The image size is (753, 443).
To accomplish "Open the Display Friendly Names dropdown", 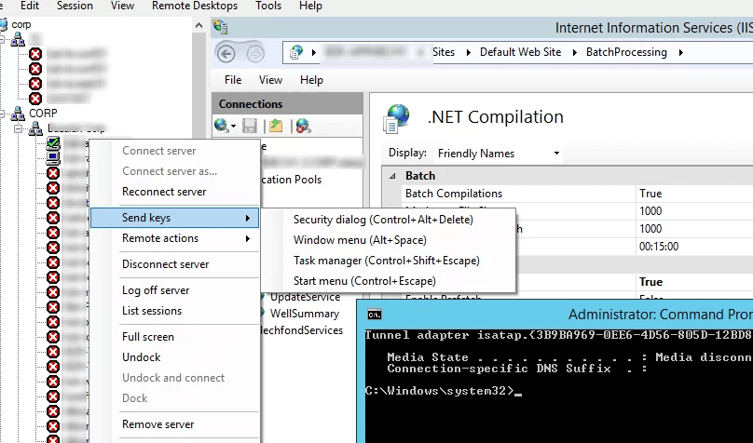I will pos(499,153).
